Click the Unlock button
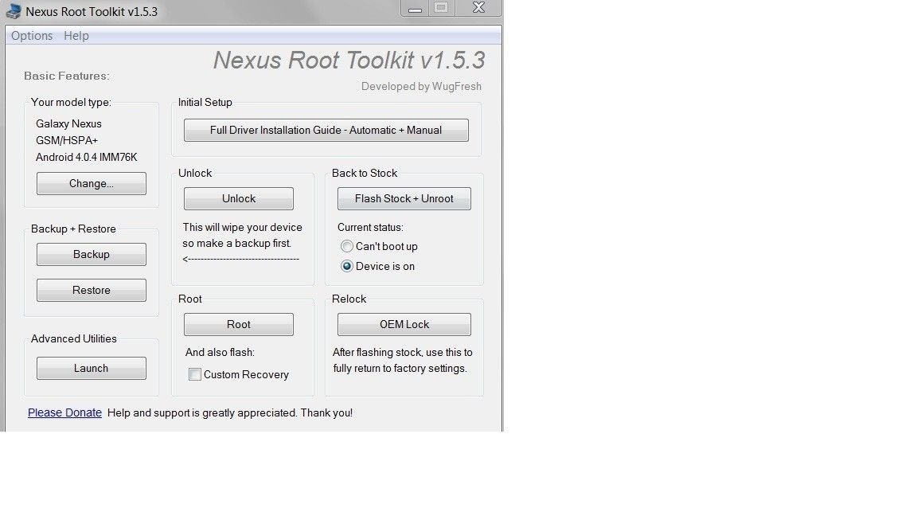917x516 pixels. point(239,198)
